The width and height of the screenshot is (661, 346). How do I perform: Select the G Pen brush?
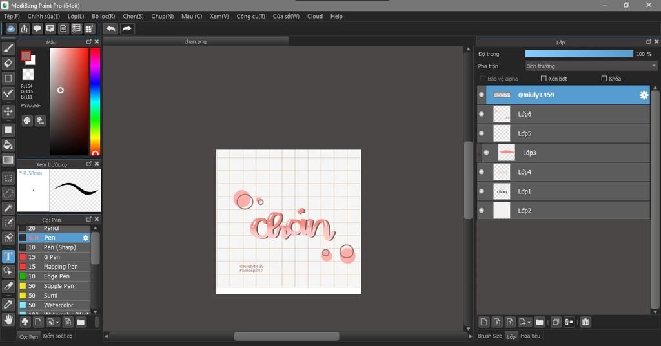[54, 257]
